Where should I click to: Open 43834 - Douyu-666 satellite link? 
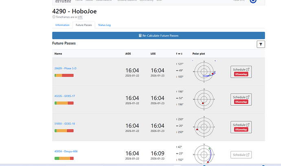click(x=66, y=151)
